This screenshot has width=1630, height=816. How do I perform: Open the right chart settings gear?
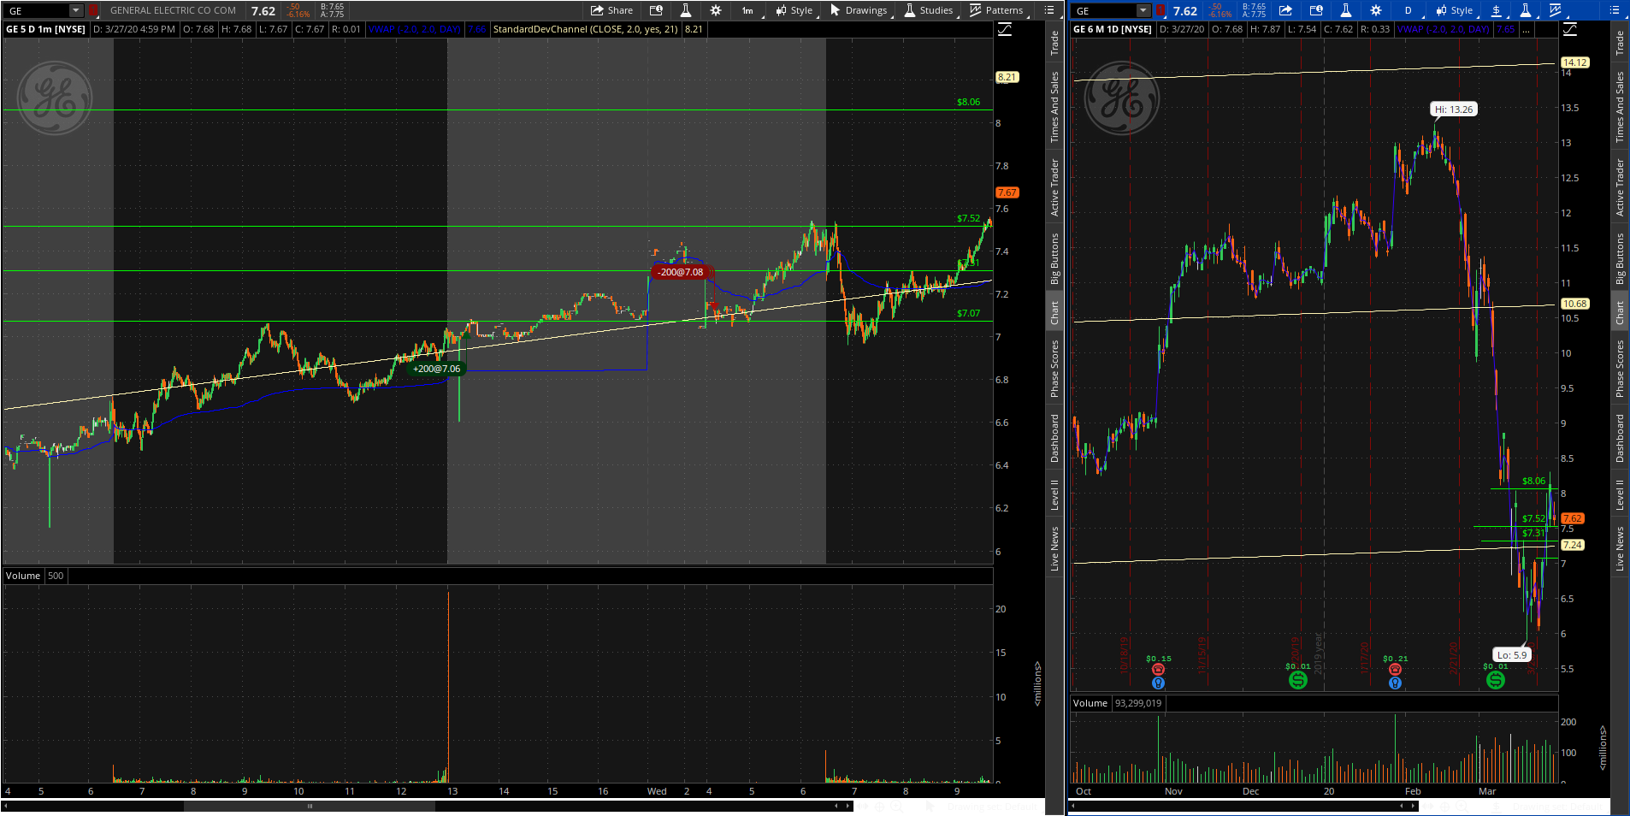click(1376, 10)
